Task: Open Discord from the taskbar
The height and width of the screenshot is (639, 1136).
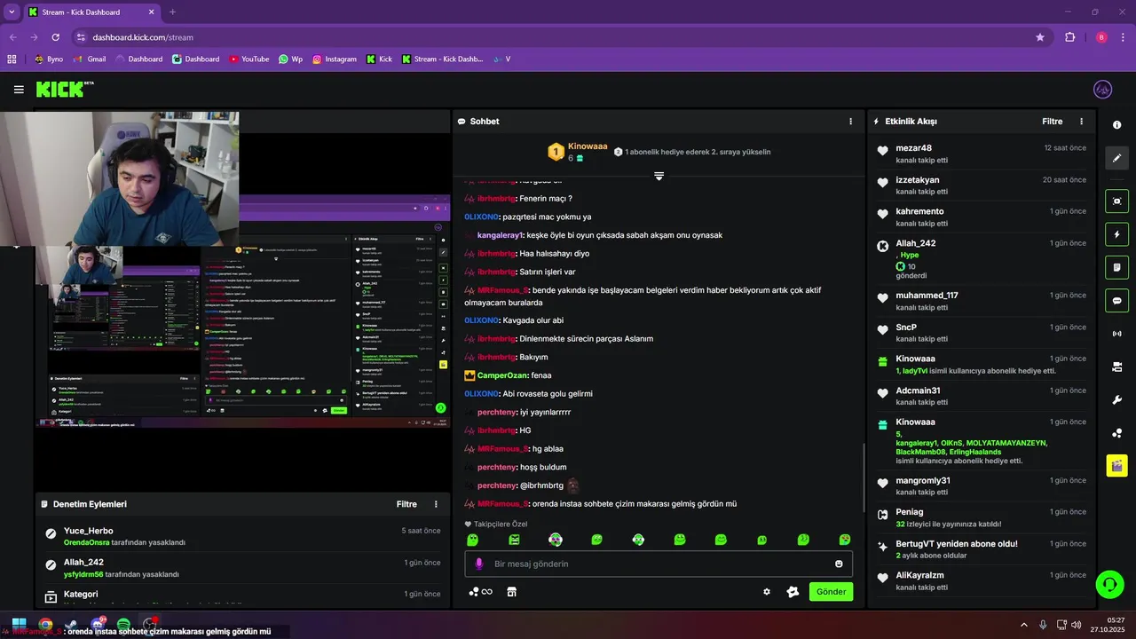Action: click(x=98, y=625)
